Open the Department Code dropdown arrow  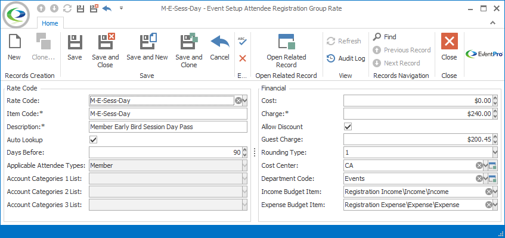(x=485, y=179)
